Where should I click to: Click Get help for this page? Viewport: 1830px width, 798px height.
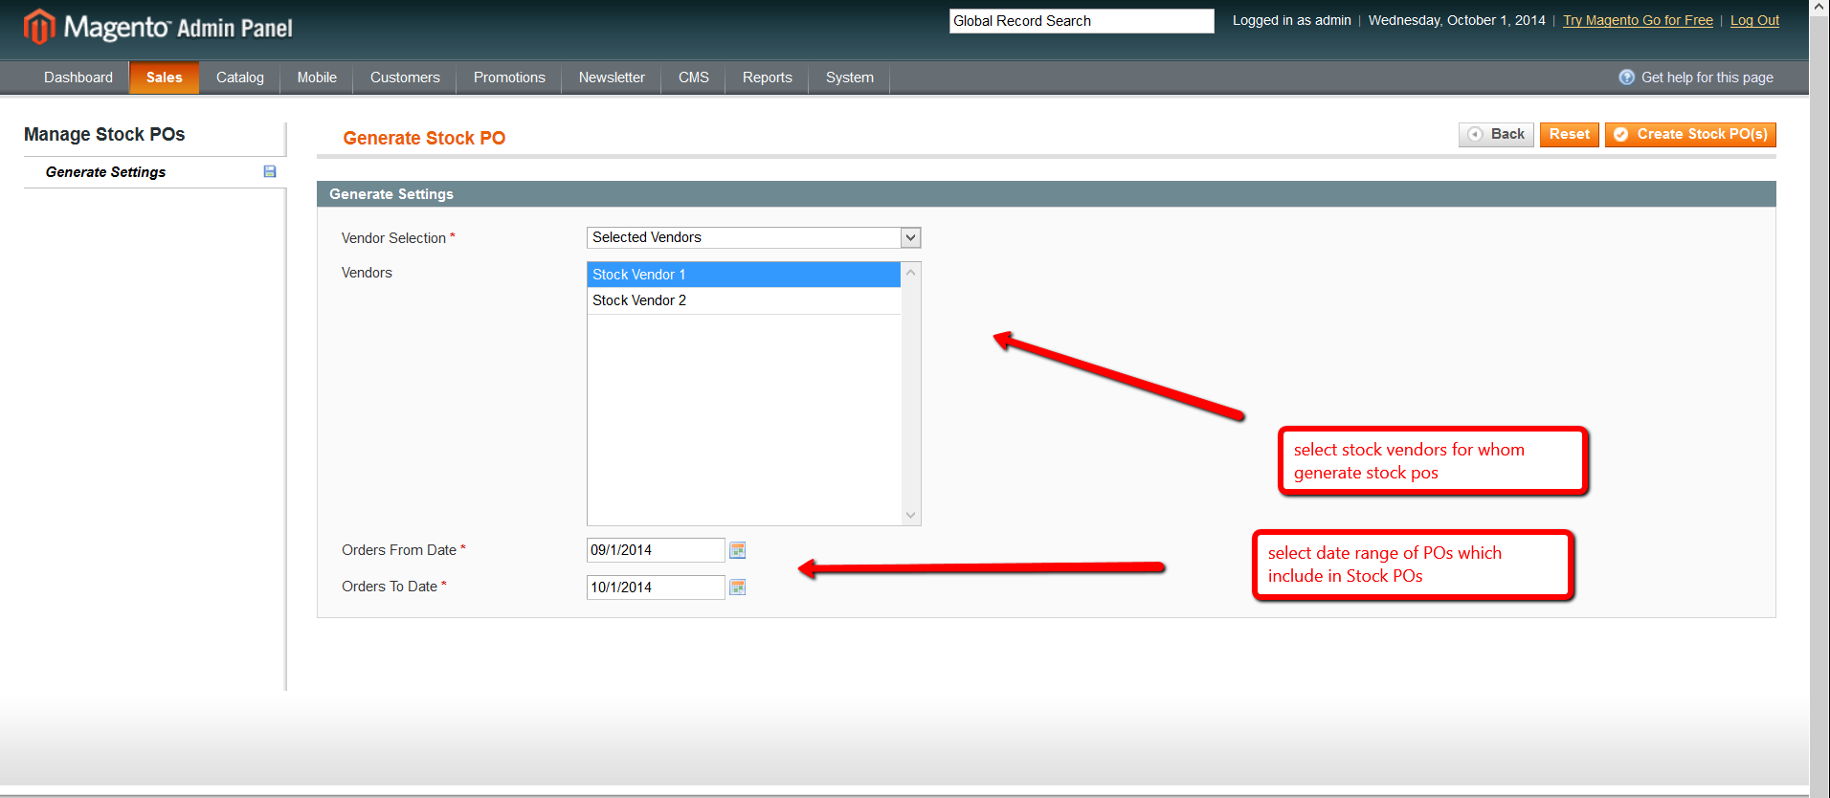pyautogui.click(x=1707, y=78)
